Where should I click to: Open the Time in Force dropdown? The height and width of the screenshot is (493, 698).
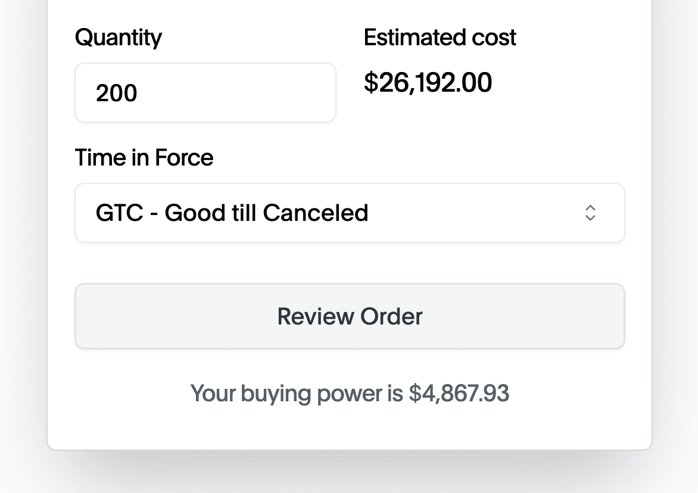click(x=349, y=213)
